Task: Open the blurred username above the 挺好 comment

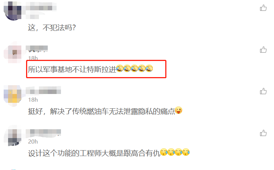Action: pyautogui.click(x=43, y=90)
